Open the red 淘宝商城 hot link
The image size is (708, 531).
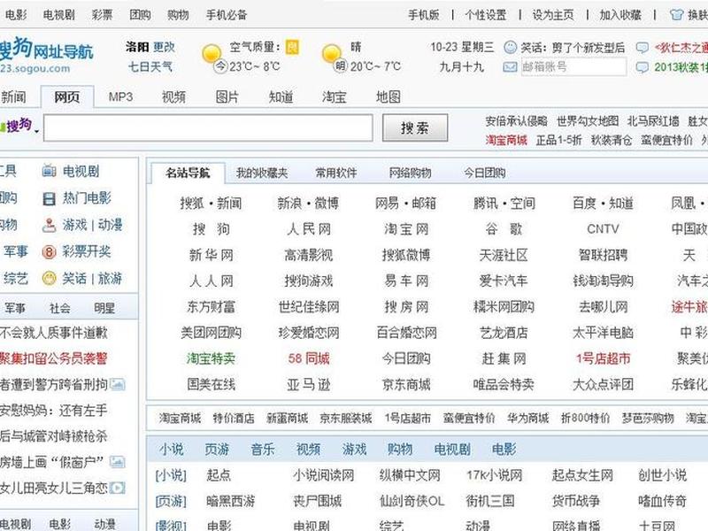(506, 141)
